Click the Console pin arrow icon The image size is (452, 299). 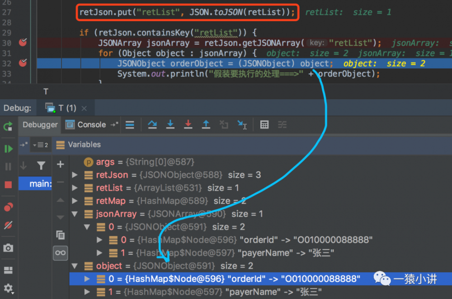coord(114,124)
